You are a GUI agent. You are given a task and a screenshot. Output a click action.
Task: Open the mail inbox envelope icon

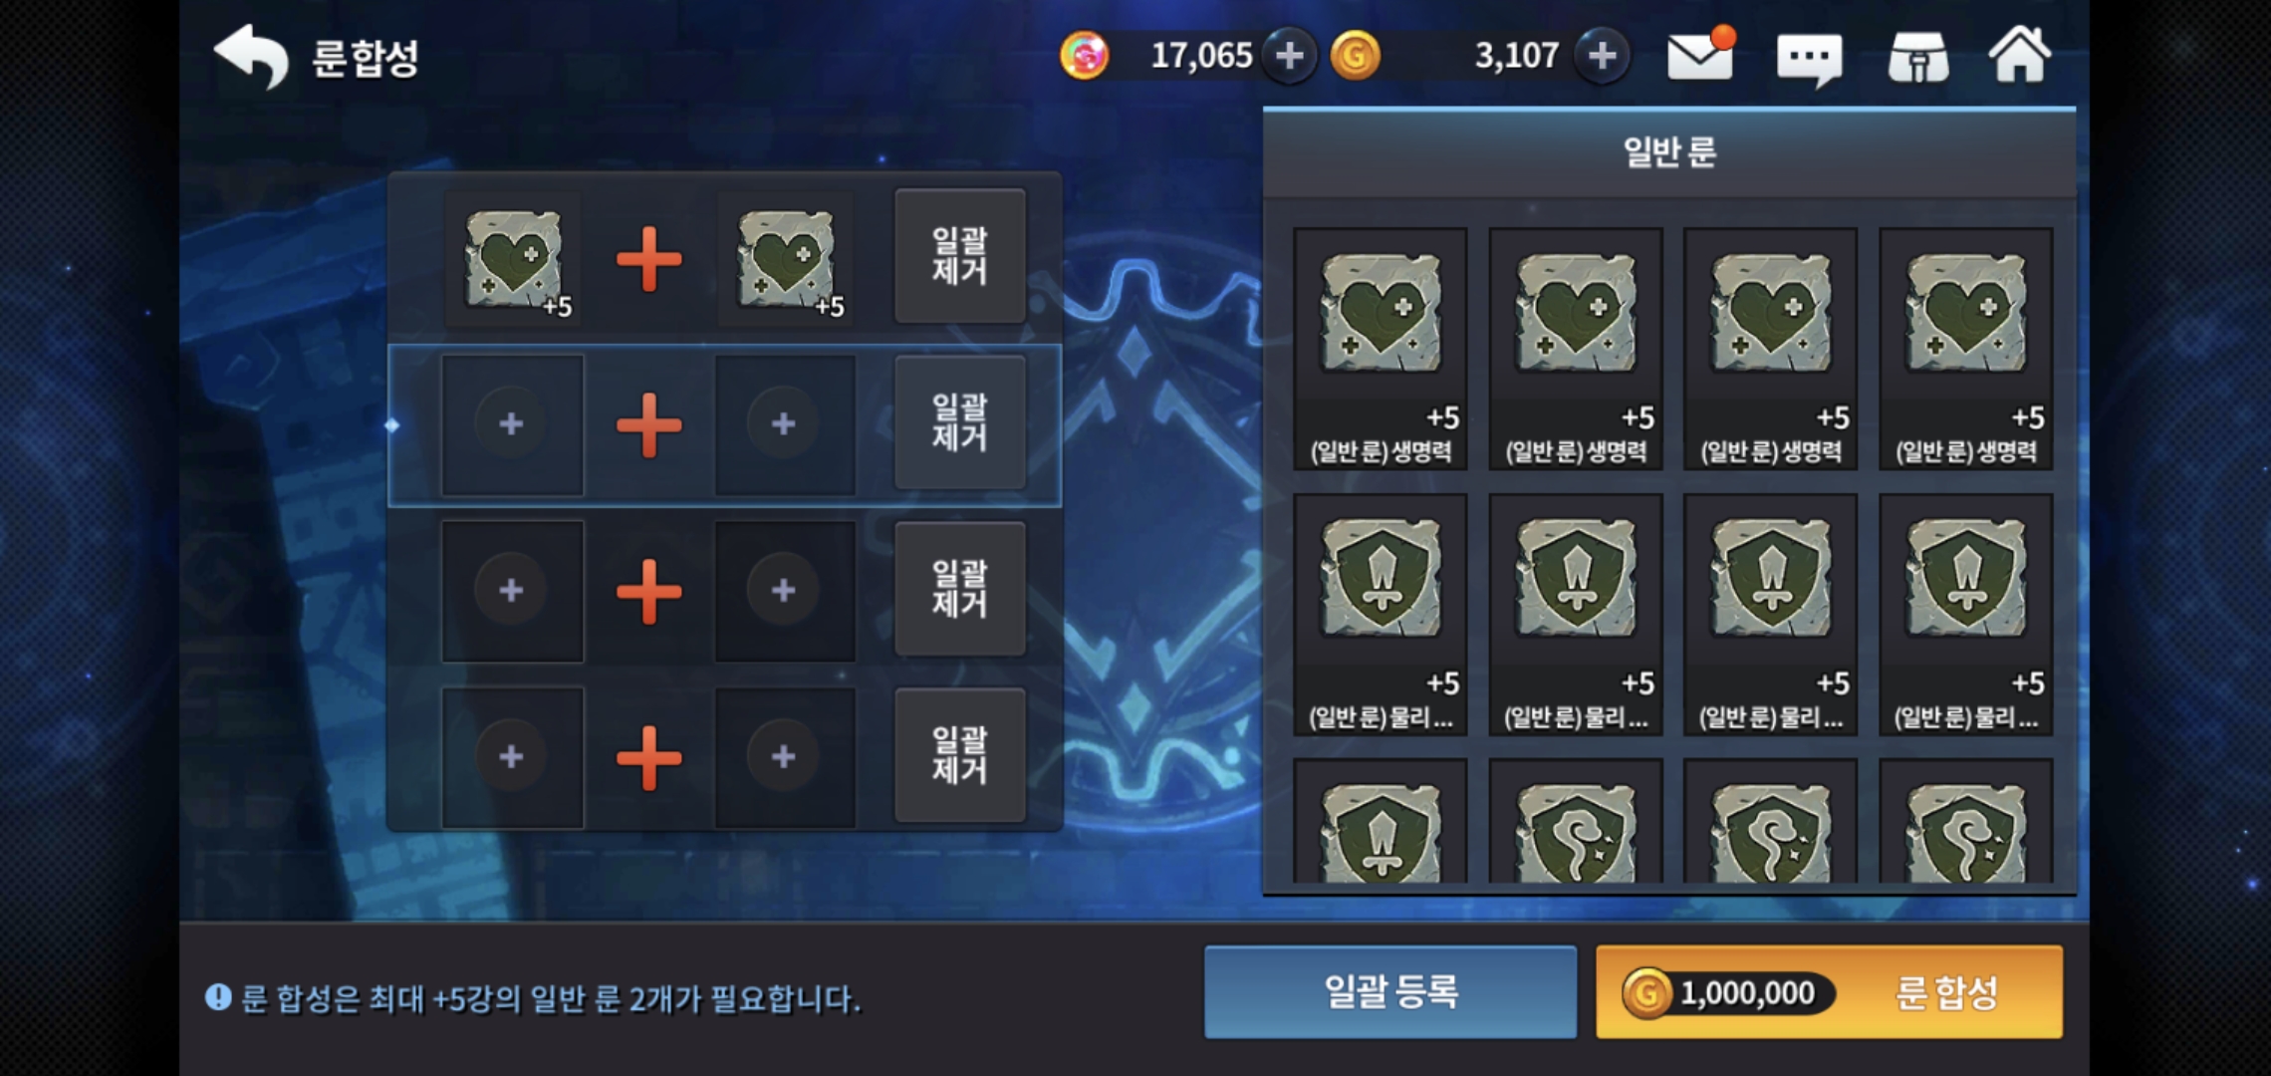[x=1700, y=56]
